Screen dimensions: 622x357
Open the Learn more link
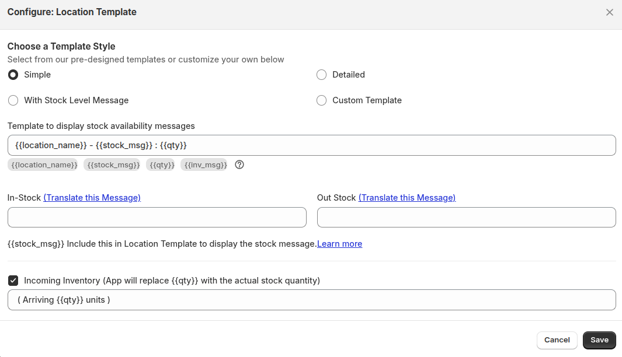click(x=339, y=244)
